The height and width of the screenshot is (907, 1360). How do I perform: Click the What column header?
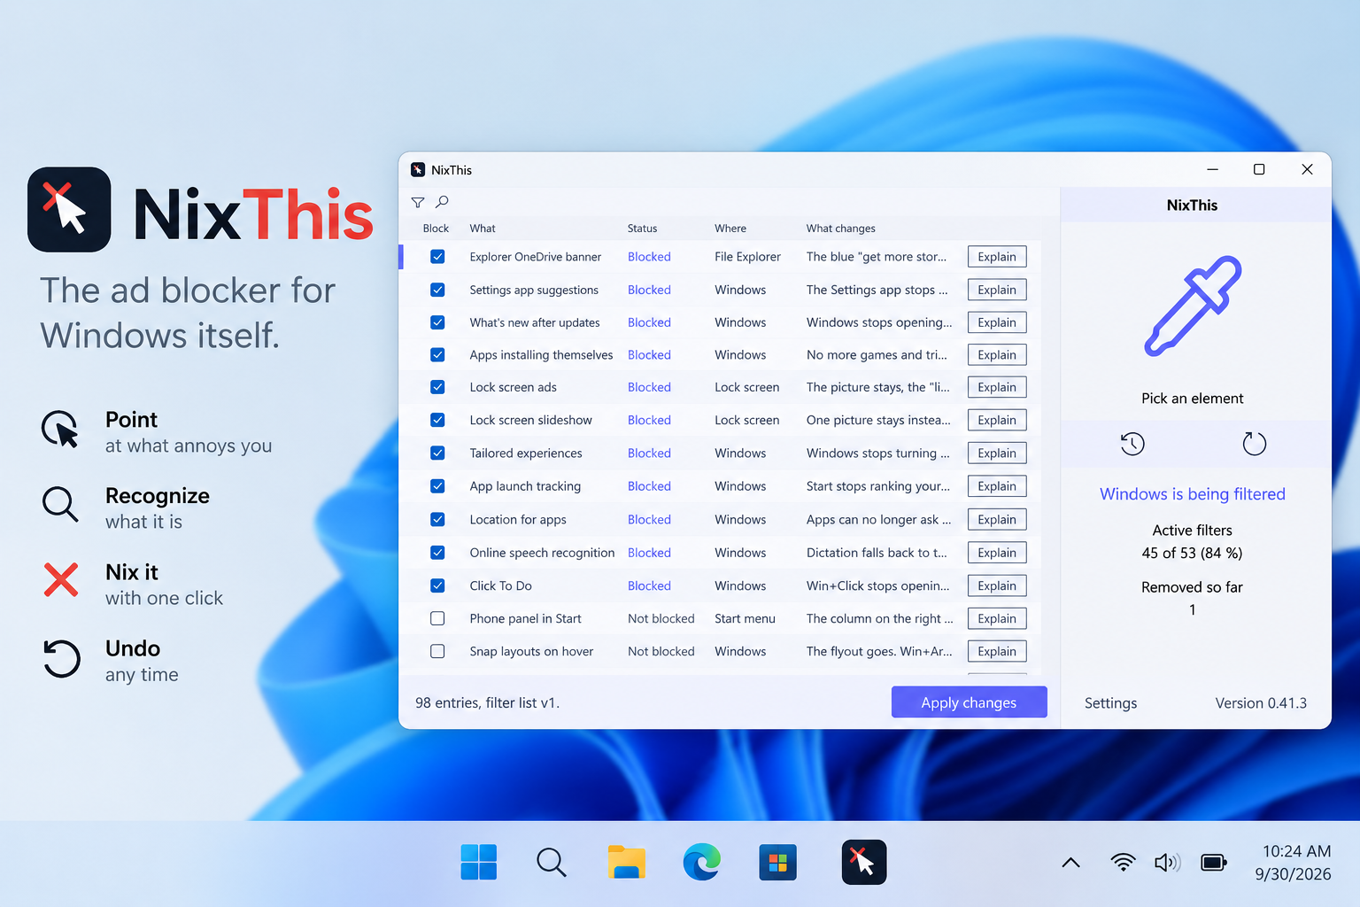click(x=483, y=229)
